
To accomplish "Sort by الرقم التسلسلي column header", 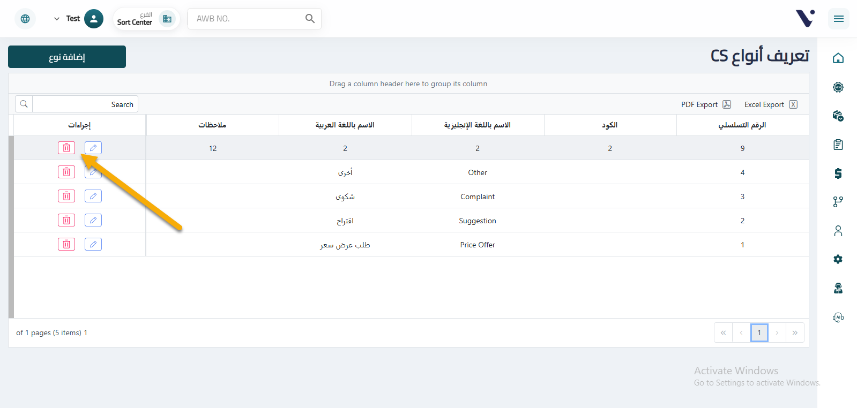I will [x=742, y=125].
